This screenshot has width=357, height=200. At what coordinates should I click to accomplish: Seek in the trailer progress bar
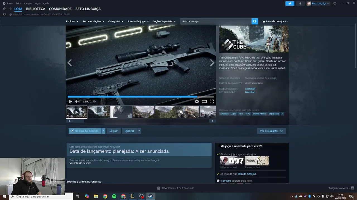click(x=141, y=97)
